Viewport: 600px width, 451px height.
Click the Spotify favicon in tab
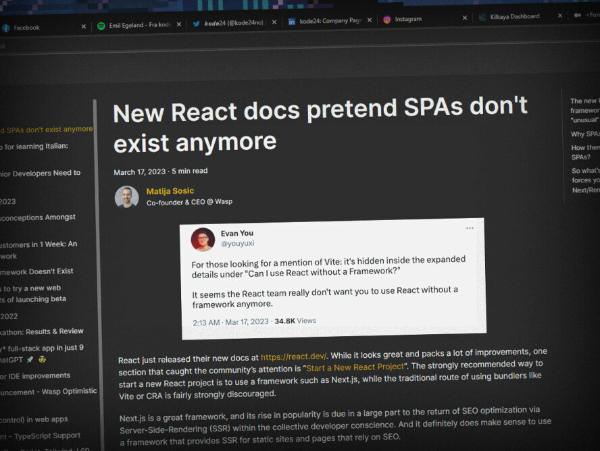pos(101,26)
